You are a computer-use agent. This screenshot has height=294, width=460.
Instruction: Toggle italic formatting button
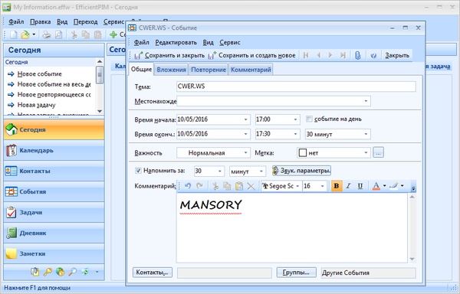[348, 186]
